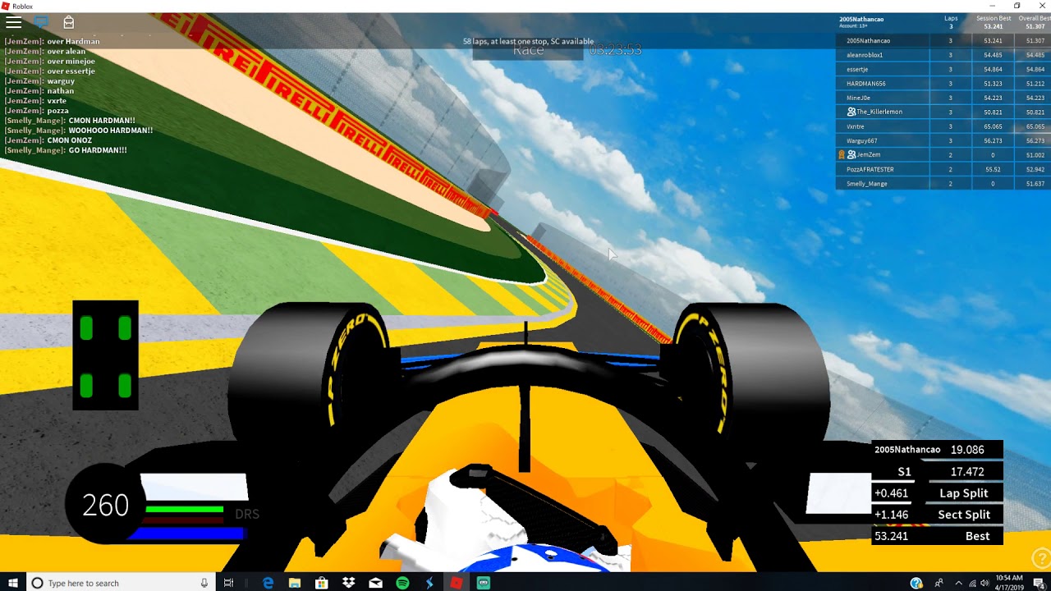
Task: Open Spotify from the taskbar
Action: click(x=402, y=583)
